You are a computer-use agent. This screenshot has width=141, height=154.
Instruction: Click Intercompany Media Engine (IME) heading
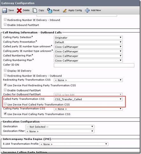pyautogui.click(x=27, y=139)
